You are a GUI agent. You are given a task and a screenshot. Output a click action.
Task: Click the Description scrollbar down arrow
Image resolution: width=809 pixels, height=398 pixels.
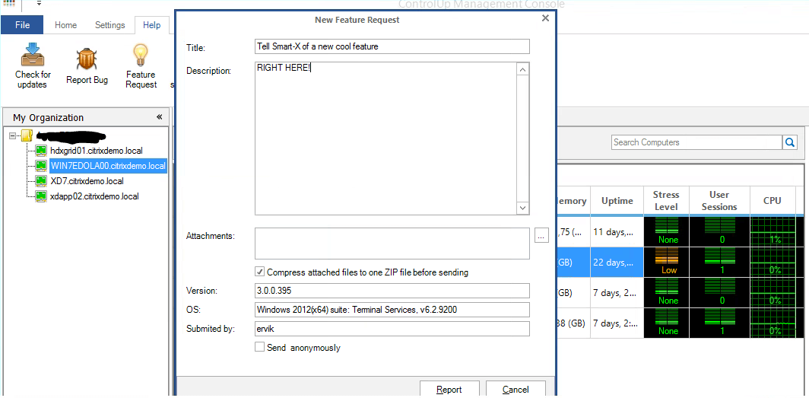coord(522,208)
